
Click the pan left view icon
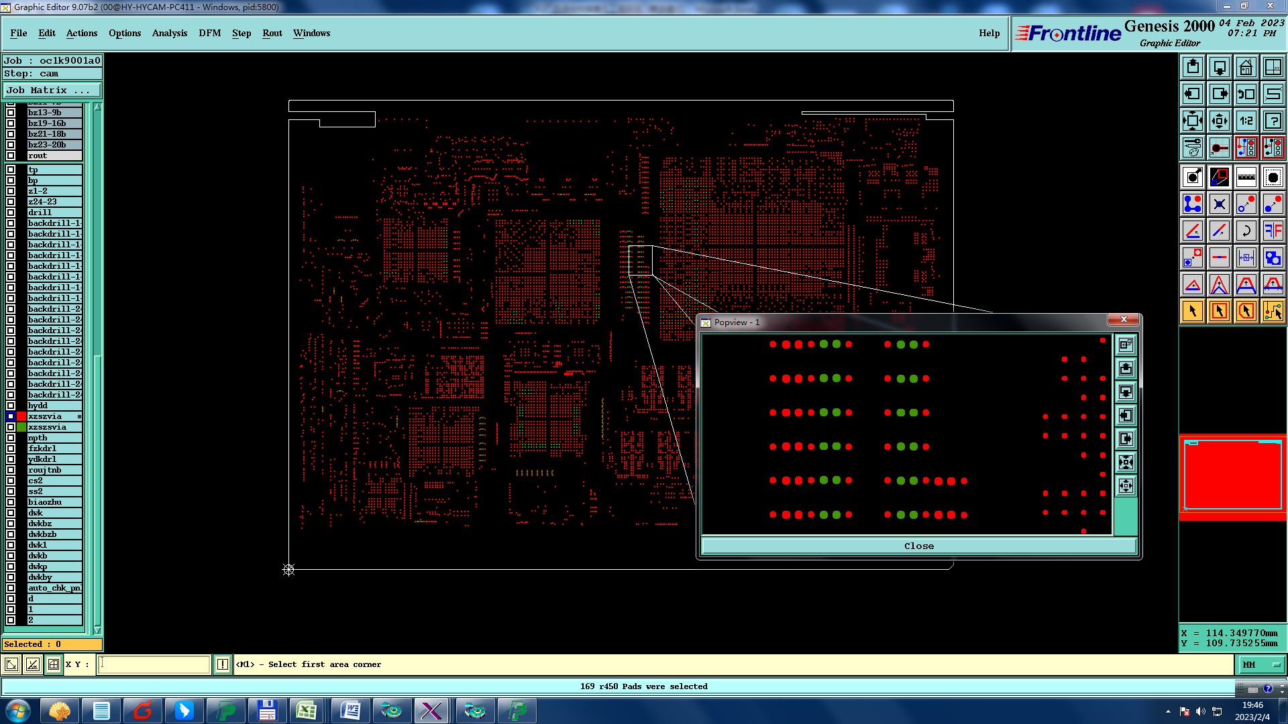point(1192,94)
